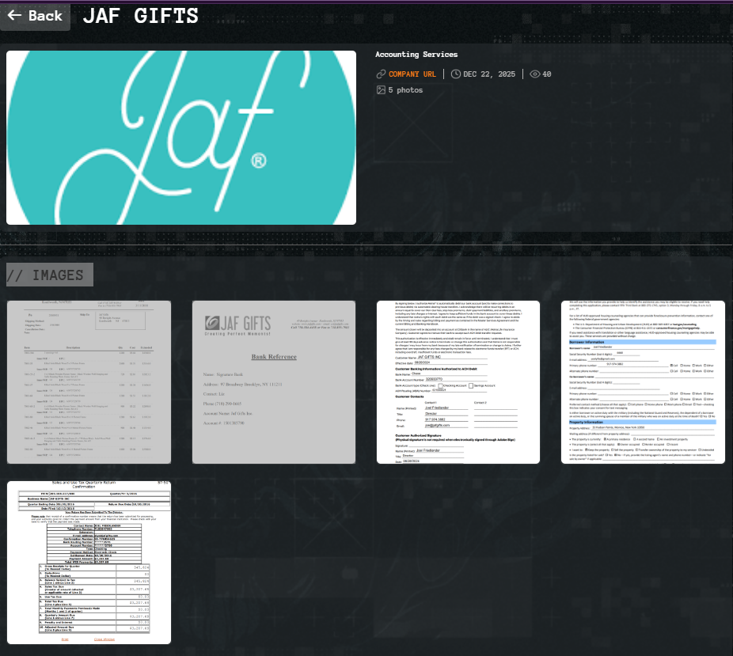This screenshot has width=733, height=656.
Task: Click the Print link on the tax confirmation
Action: click(66, 639)
